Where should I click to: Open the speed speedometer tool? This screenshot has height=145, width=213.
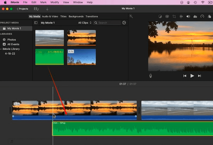click(202, 16)
